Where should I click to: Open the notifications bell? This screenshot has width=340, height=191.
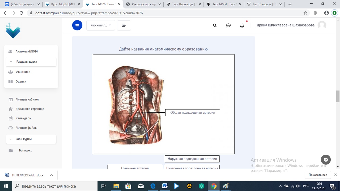point(242,25)
